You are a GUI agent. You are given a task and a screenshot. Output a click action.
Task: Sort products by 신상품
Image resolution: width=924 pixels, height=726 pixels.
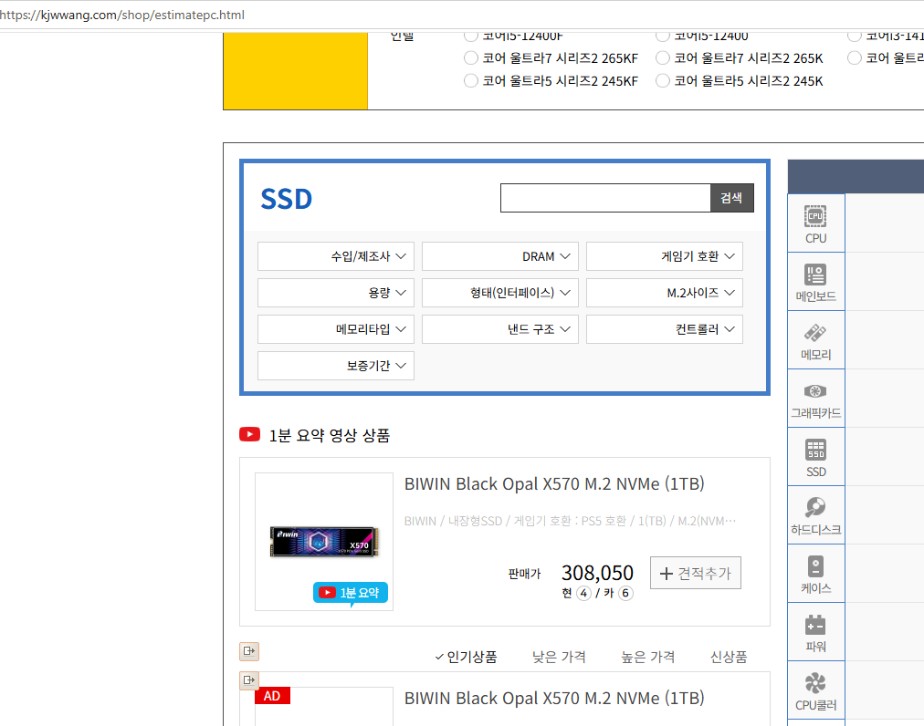click(729, 657)
